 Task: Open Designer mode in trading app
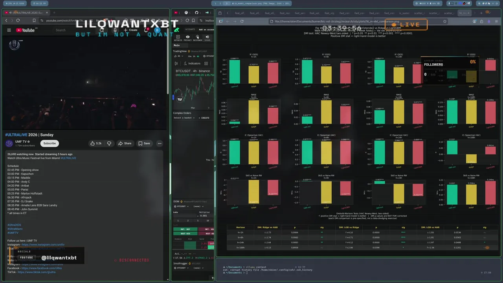pos(197,38)
